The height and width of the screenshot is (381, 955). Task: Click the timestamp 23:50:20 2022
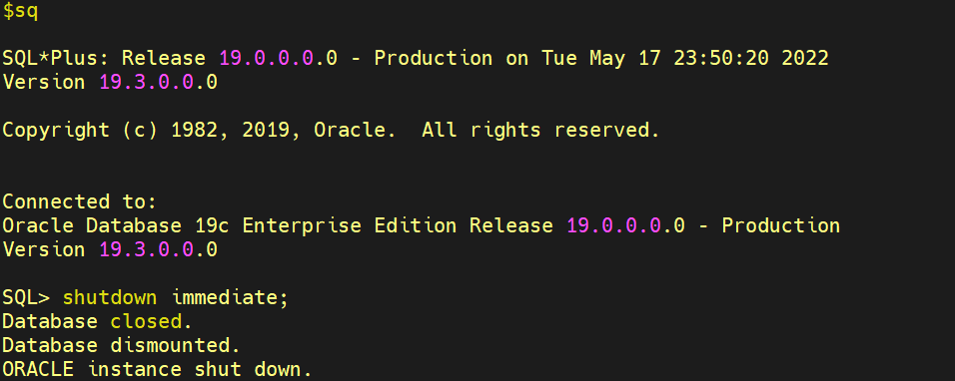point(751,58)
